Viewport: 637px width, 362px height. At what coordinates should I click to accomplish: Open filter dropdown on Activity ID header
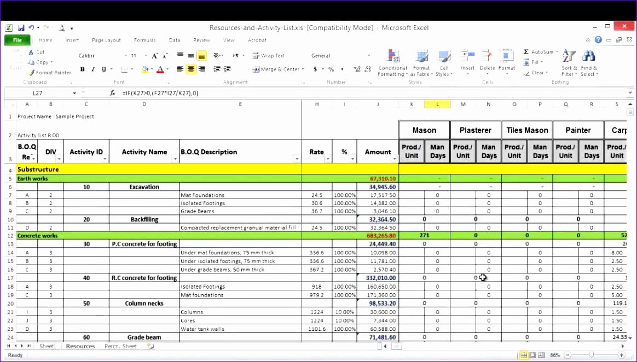(x=105, y=159)
